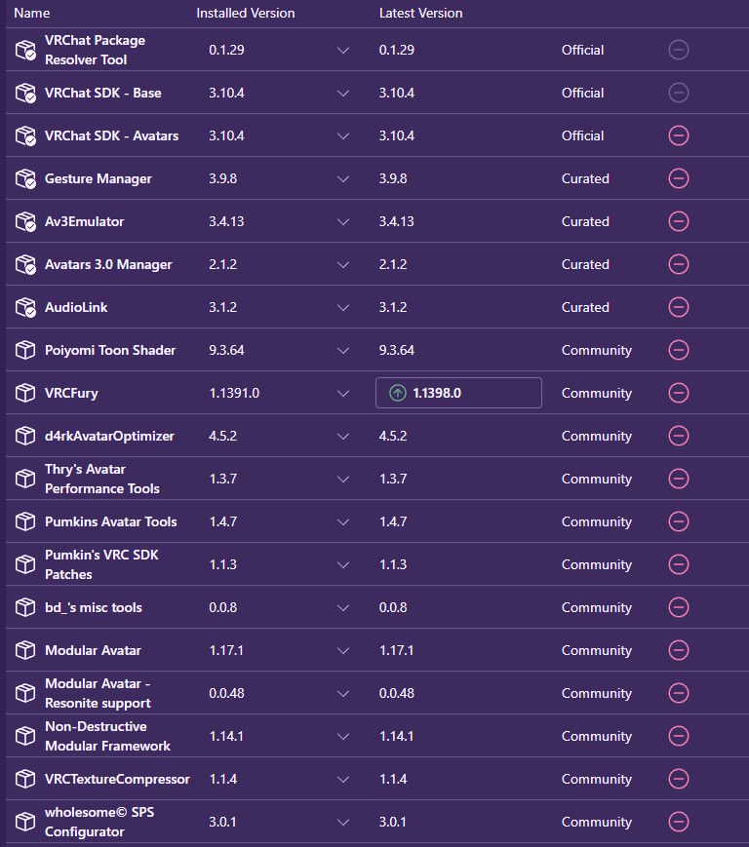Remove Non-Destructive Modular Framework package

pos(678,736)
